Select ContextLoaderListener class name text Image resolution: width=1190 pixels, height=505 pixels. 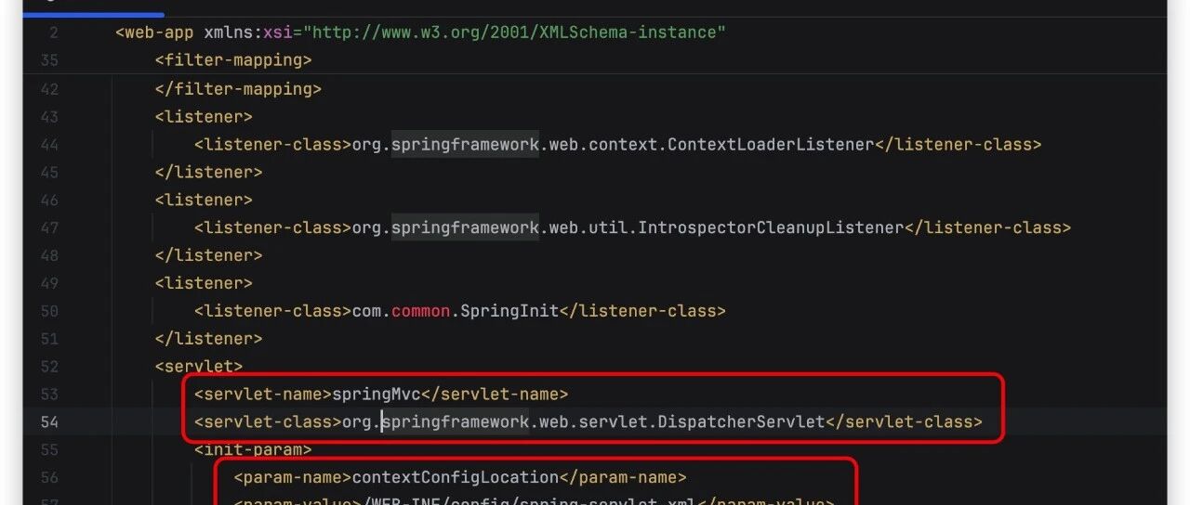[x=771, y=145]
